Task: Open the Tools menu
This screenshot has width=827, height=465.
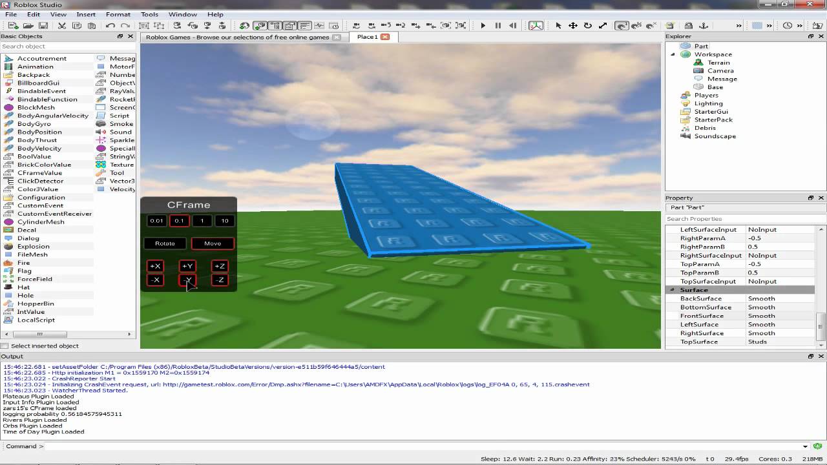Action: tap(149, 14)
